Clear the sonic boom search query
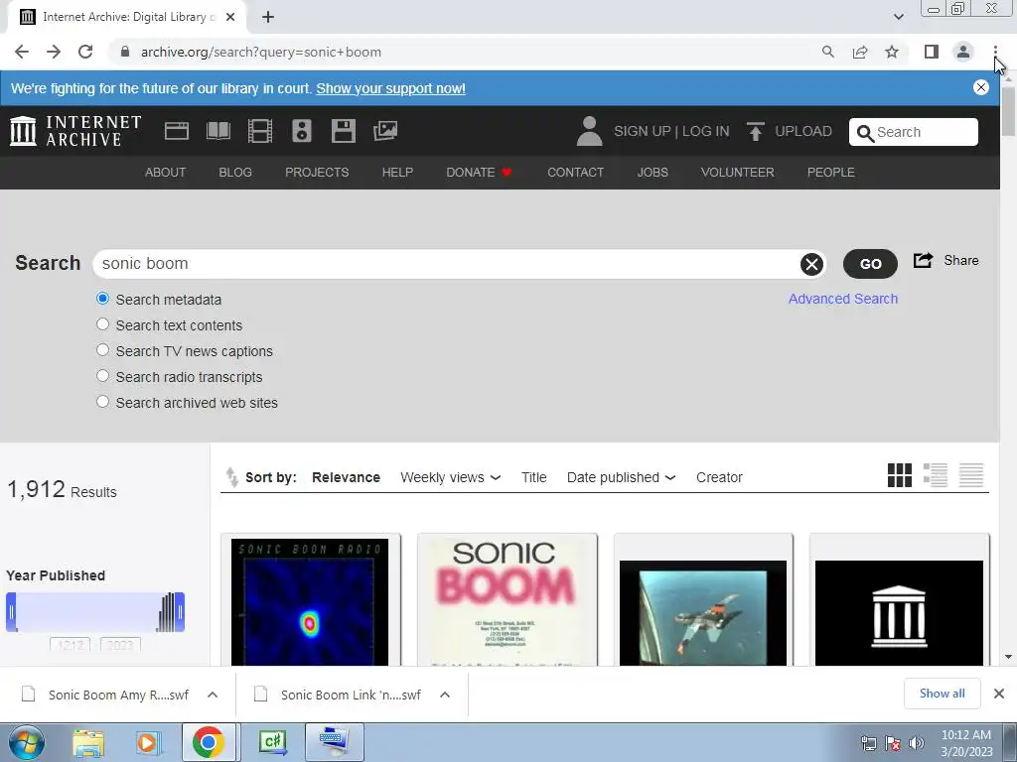1017x762 pixels. point(811,264)
